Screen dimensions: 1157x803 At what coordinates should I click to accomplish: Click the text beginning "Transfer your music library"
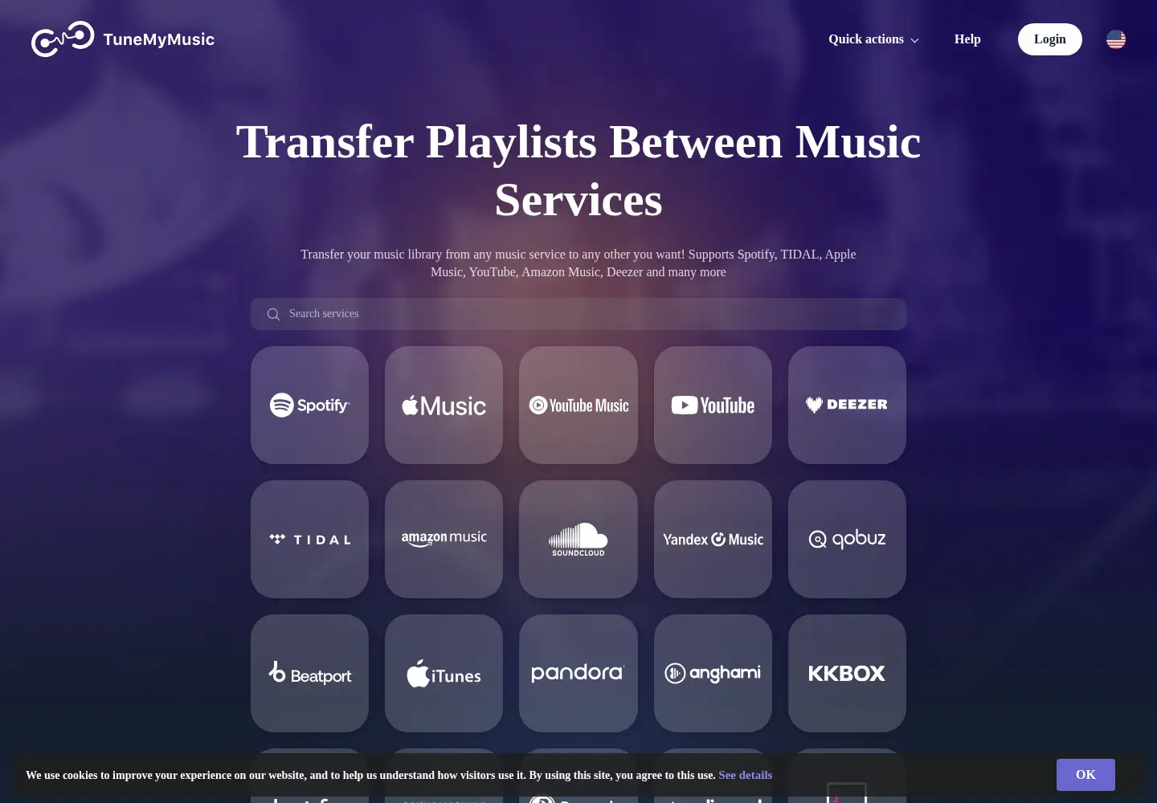tap(578, 263)
